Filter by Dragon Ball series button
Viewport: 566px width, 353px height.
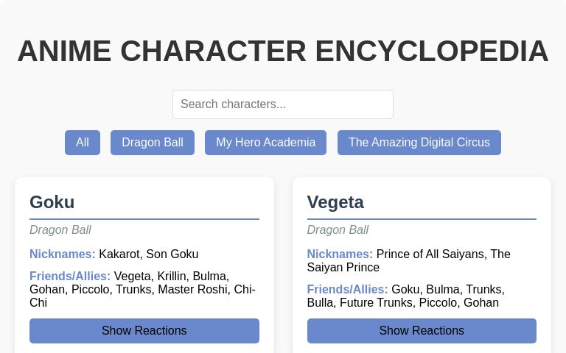(x=153, y=143)
